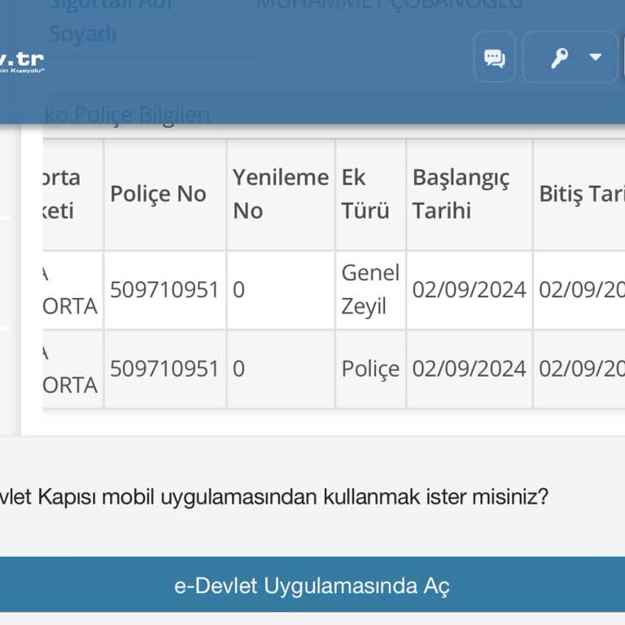Click Yenileme No 0 in Poliçe row

238,369
